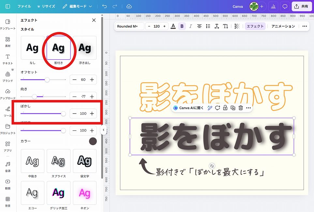Toggle bold formatting button
This screenshot has height=212, width=314.
(x=182, y=26)
